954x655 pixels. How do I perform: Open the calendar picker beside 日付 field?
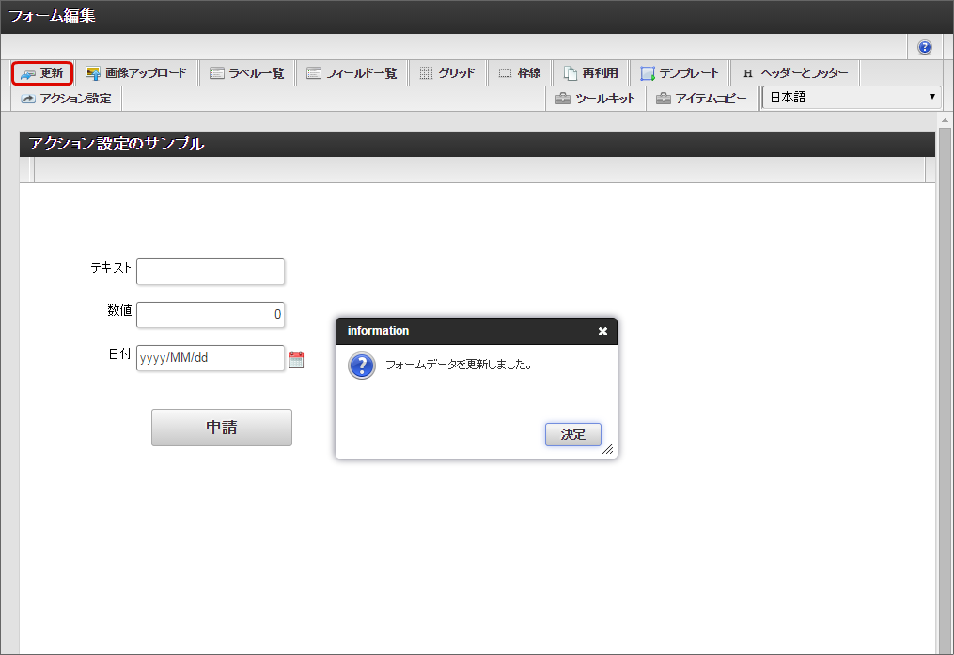[296, 359]
